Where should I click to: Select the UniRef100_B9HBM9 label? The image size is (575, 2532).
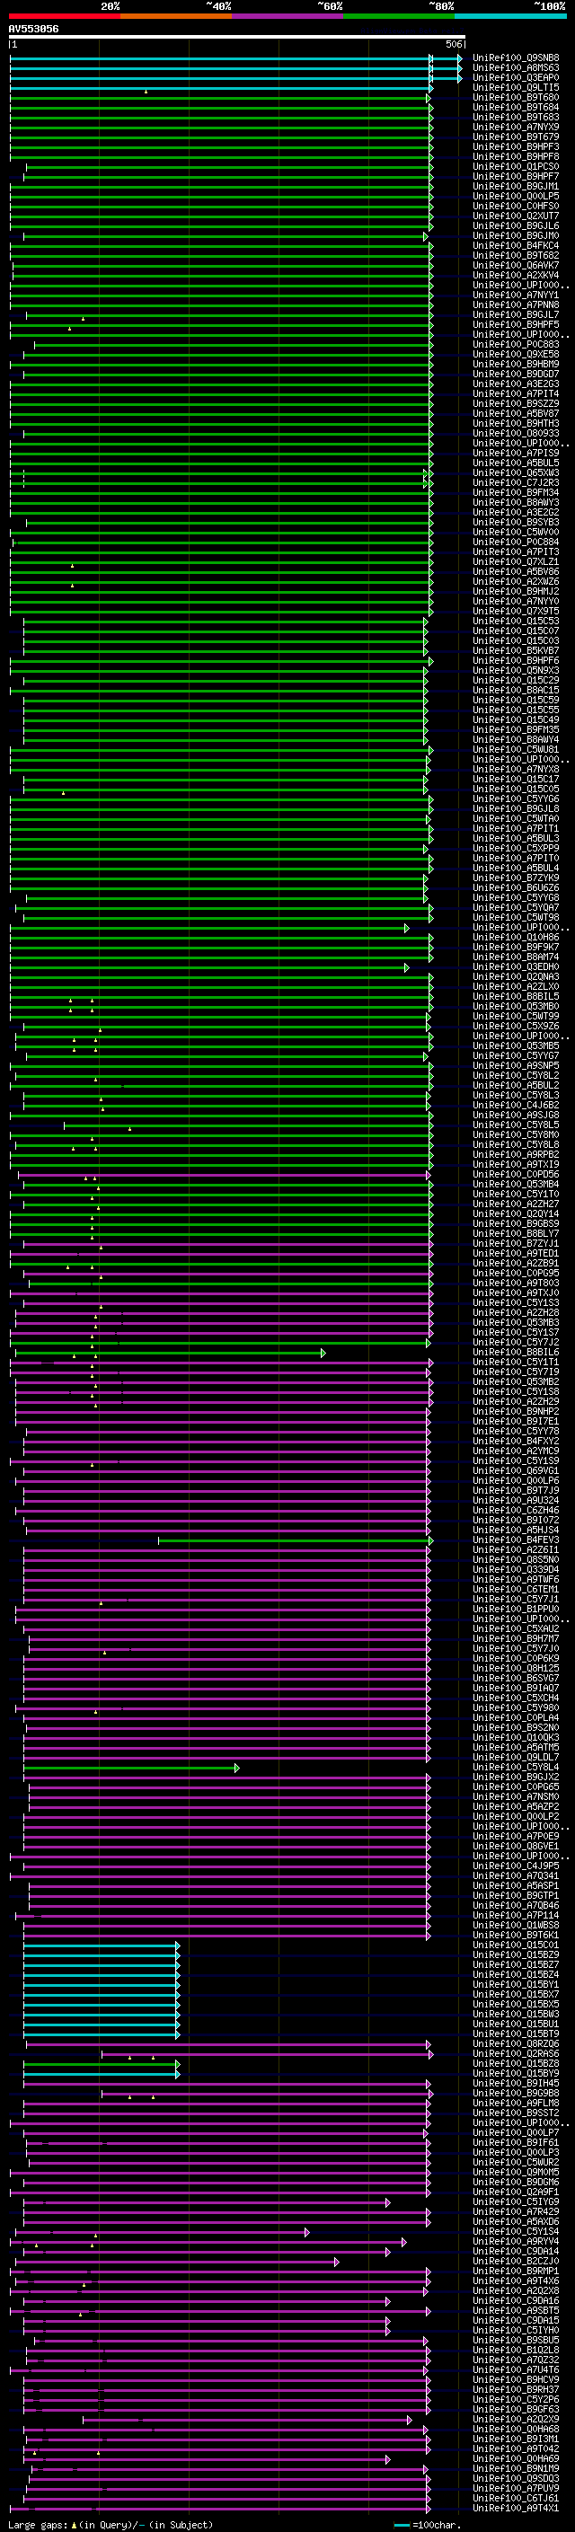[x=515, y=364]
